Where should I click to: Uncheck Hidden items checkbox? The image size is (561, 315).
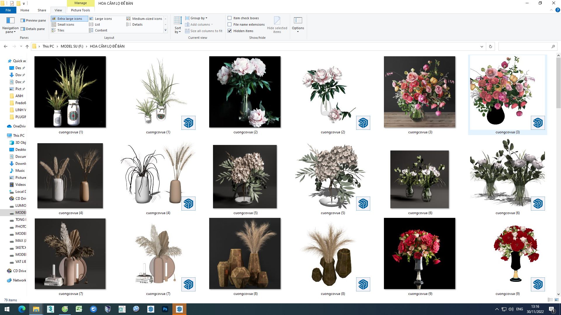230,31
